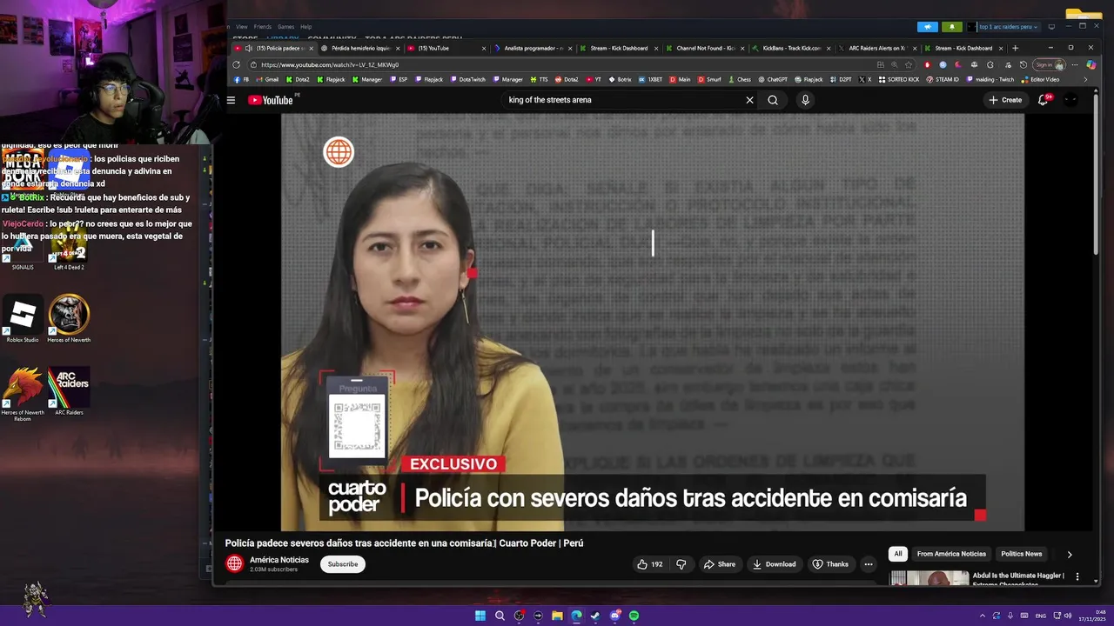The width and height of the screenshot is (1114, 626).
Task: Open the América Noticias channel name link
Action: pyautogui.click(x=279, y=560)
